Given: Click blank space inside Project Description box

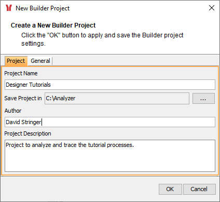Looking at the screenshot, I should coord(110,160).
